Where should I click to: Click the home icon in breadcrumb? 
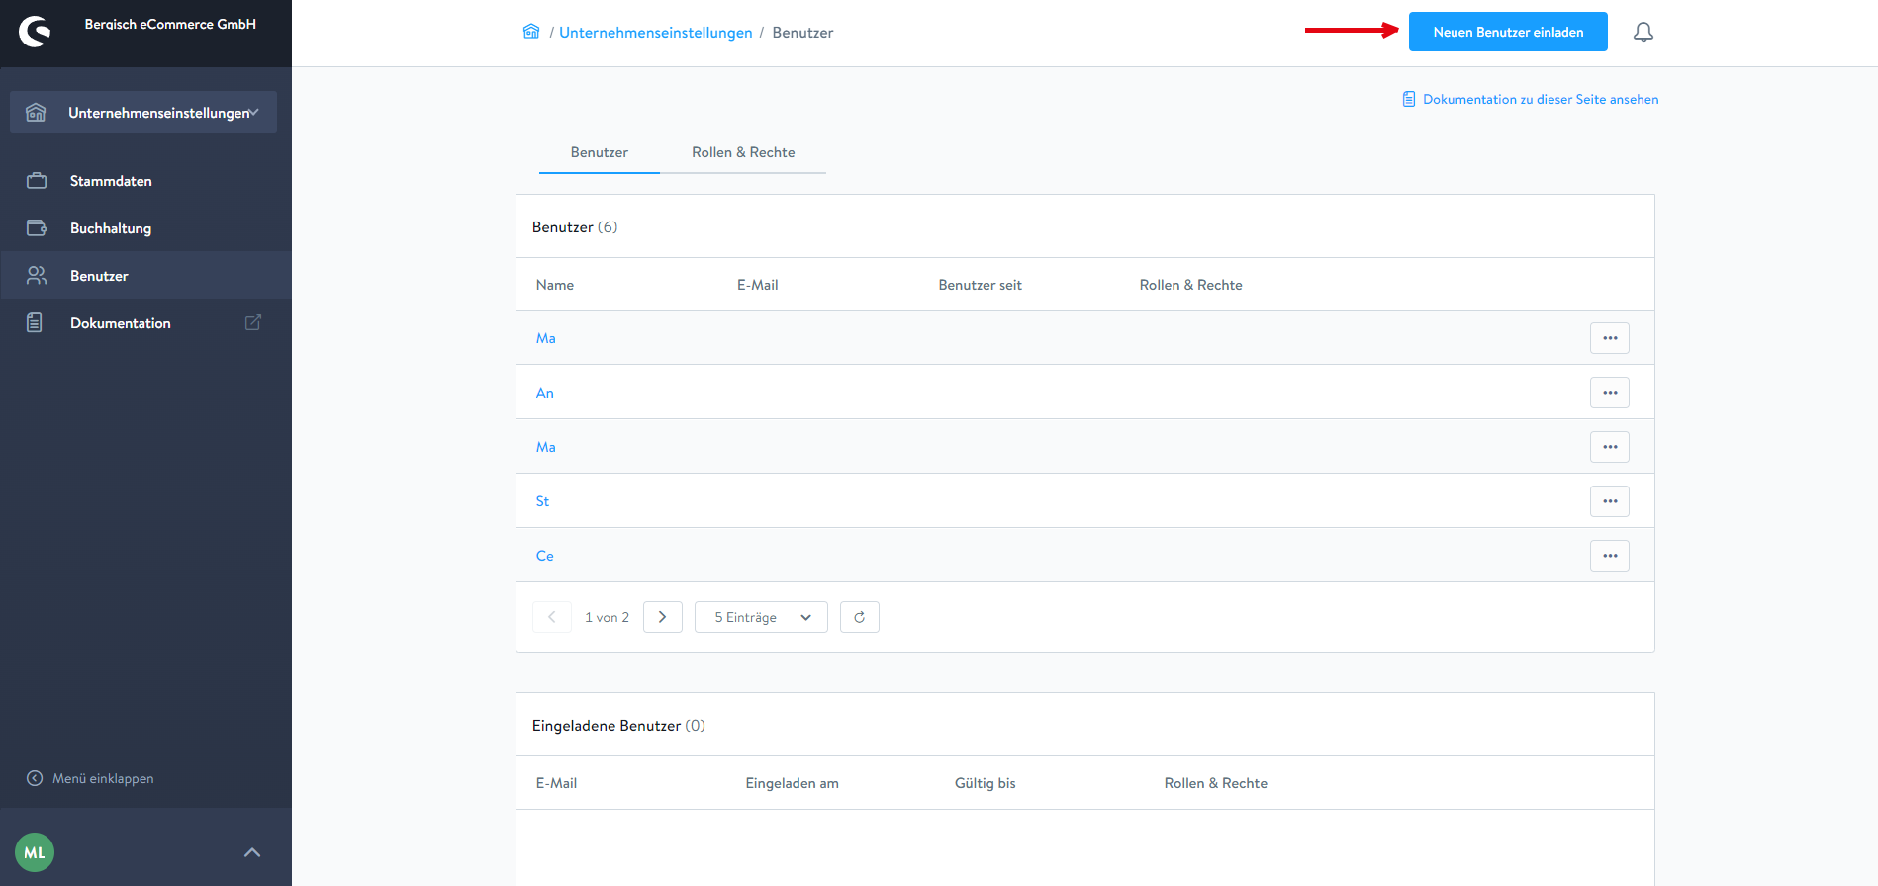[531, 32]
